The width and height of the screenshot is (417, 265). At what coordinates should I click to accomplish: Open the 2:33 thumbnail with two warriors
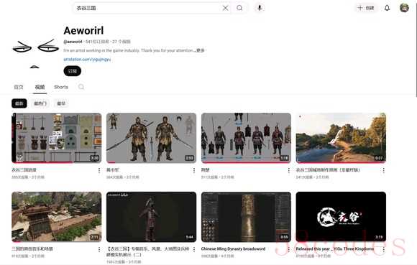click(x=151, y=138)
